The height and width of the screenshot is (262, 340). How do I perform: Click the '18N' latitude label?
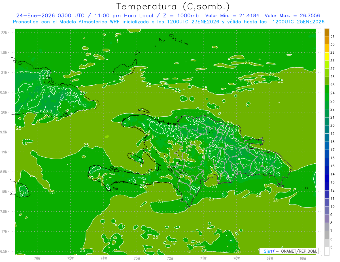click(x=5, y=192)
